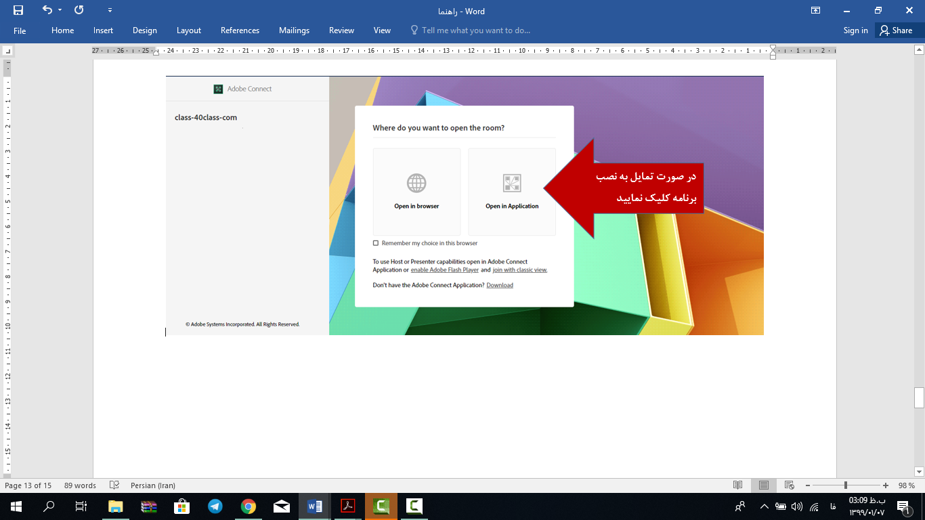Undo the last action
Viewport: 925px width, 520px height.
(47, 10)
